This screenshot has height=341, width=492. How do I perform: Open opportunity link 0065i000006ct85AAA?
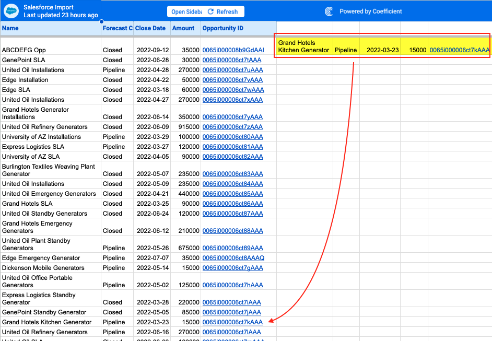[233, 194]
